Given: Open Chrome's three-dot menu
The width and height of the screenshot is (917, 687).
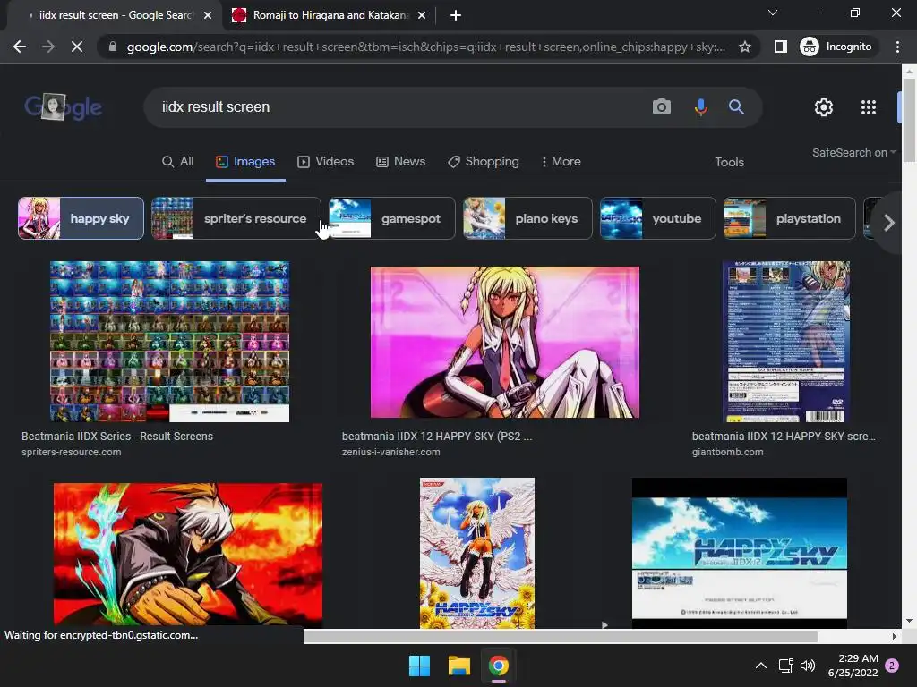Looking at the screenshot, I should click(x=897, y=47).
